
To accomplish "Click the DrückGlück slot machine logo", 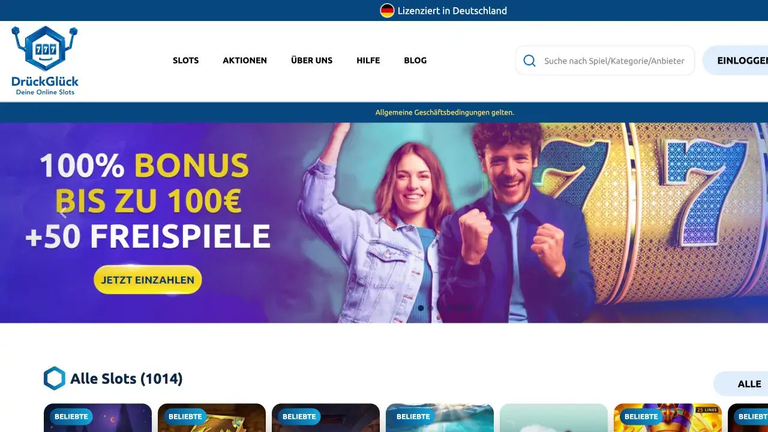I will 45,61.
